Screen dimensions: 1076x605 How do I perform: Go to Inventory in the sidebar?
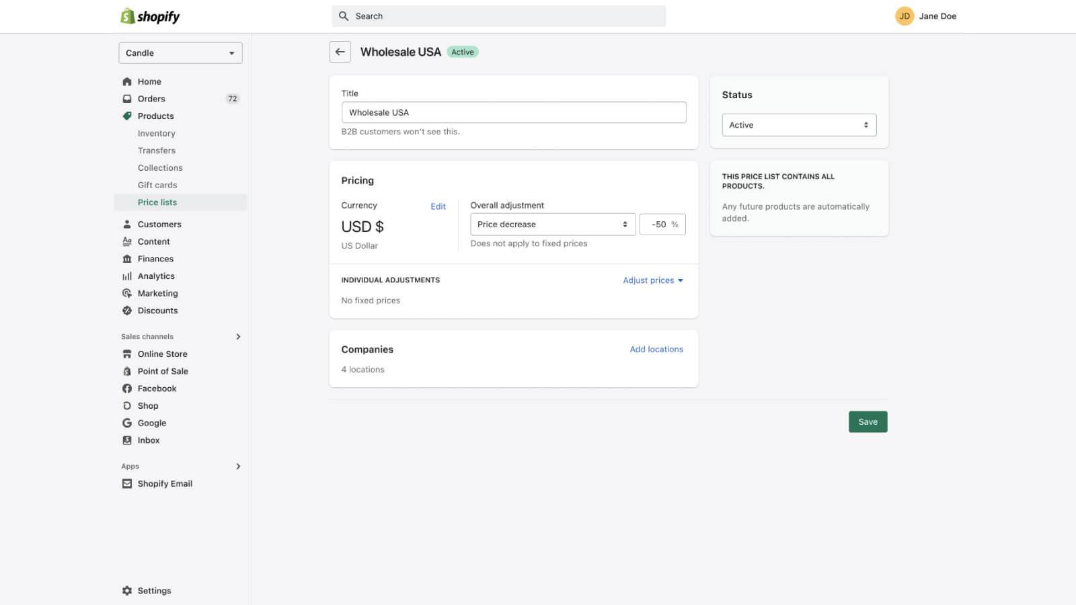pyautogui.click(x=156, y=133)
